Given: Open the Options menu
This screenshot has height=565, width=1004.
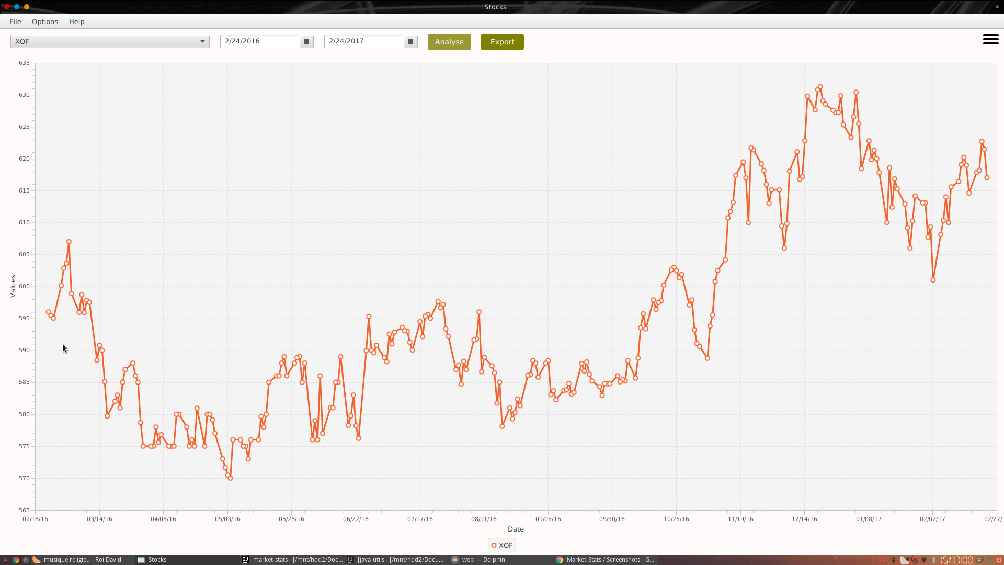Looking at the screenshot, I should pyautogui.click(x=44, y=21).
